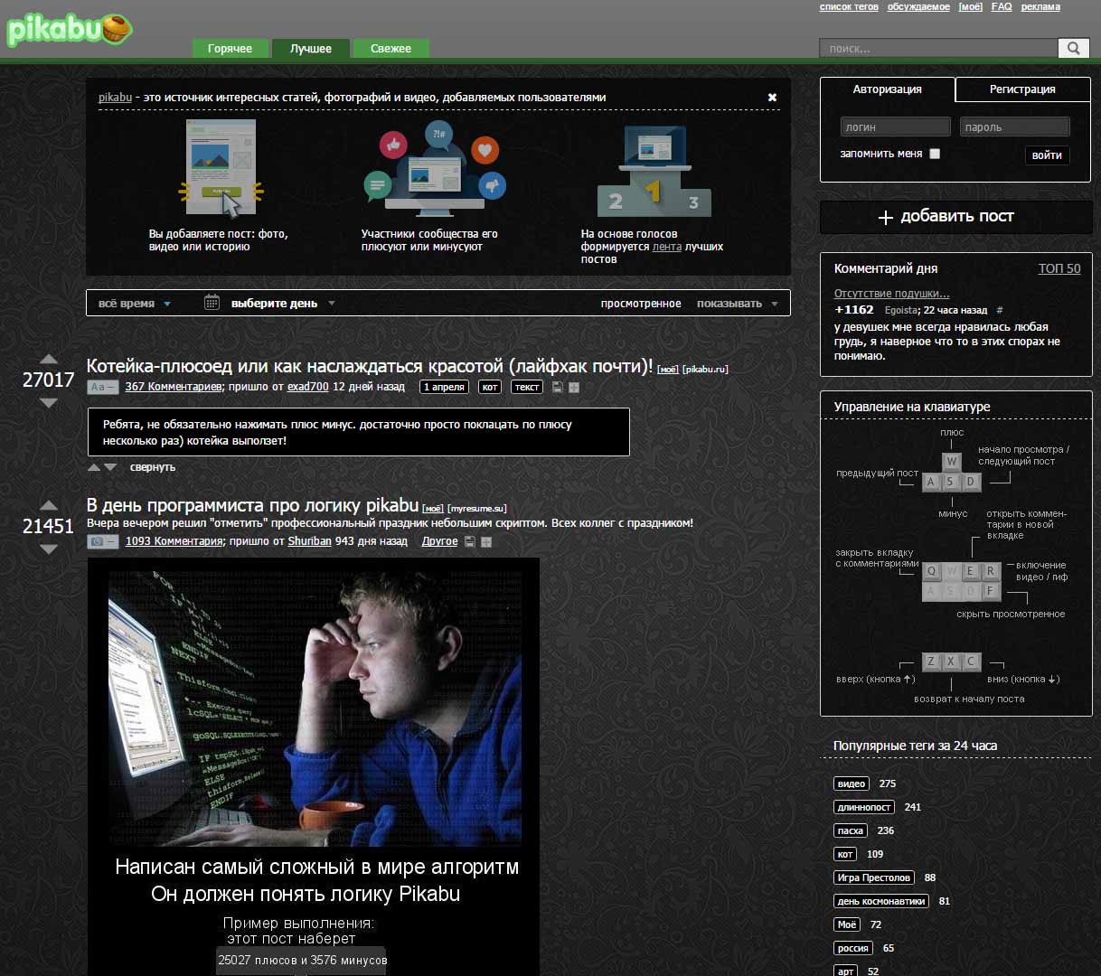Click the podium ranking illustration in banner
The width and height of the screenshot is (1101, 976).
[x=654, y=171]
